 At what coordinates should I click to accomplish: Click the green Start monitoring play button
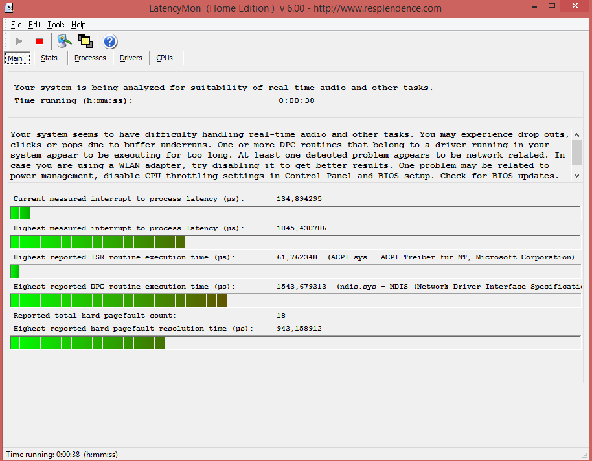pos(19,41)
